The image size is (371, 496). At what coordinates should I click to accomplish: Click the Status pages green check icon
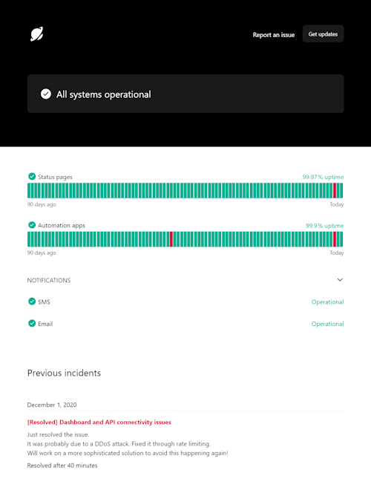pyautogui.click(x=32, y=177)
